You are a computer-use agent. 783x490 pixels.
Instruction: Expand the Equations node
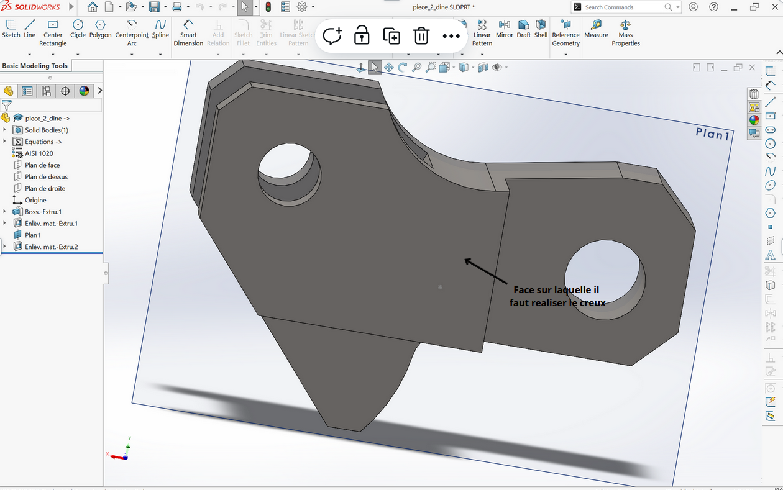pyautogui.click(x=5, y=142)
